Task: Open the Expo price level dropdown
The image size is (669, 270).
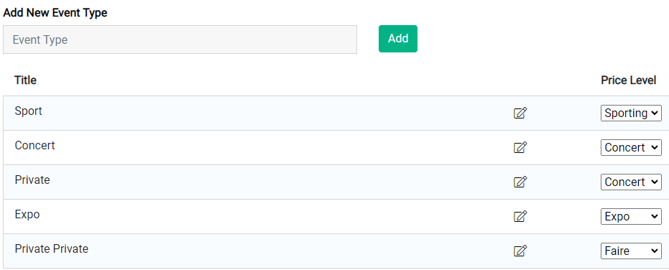Action: [x=631, y=217]
